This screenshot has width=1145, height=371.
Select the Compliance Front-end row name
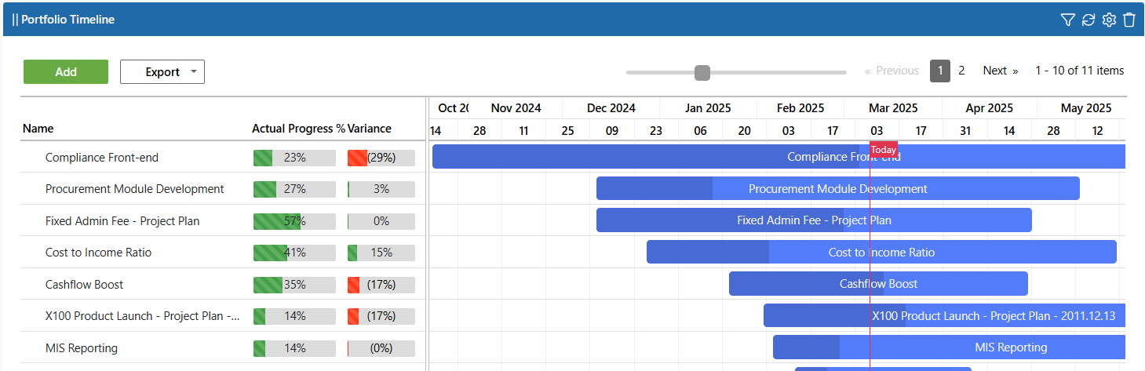(x=102, y=157)
